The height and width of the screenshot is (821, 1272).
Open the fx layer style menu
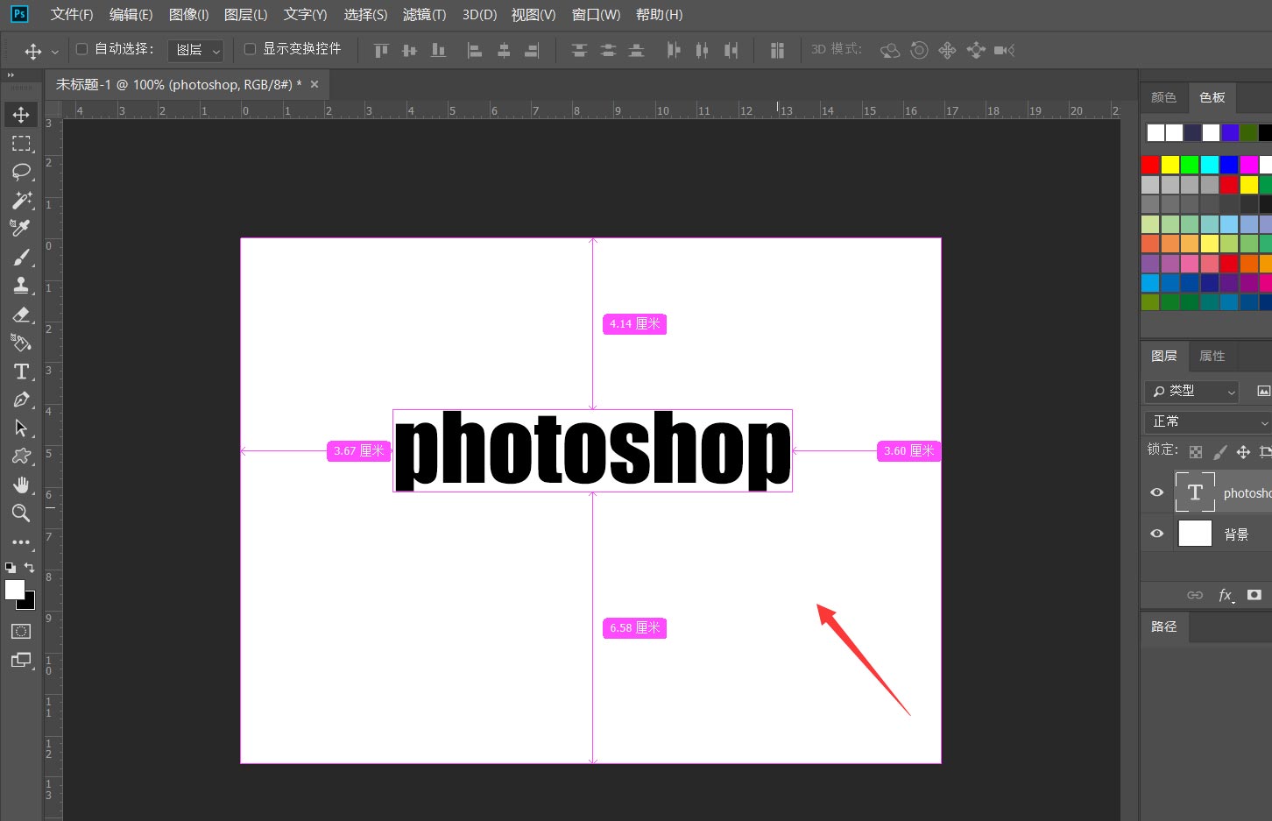pos(1226,595)
